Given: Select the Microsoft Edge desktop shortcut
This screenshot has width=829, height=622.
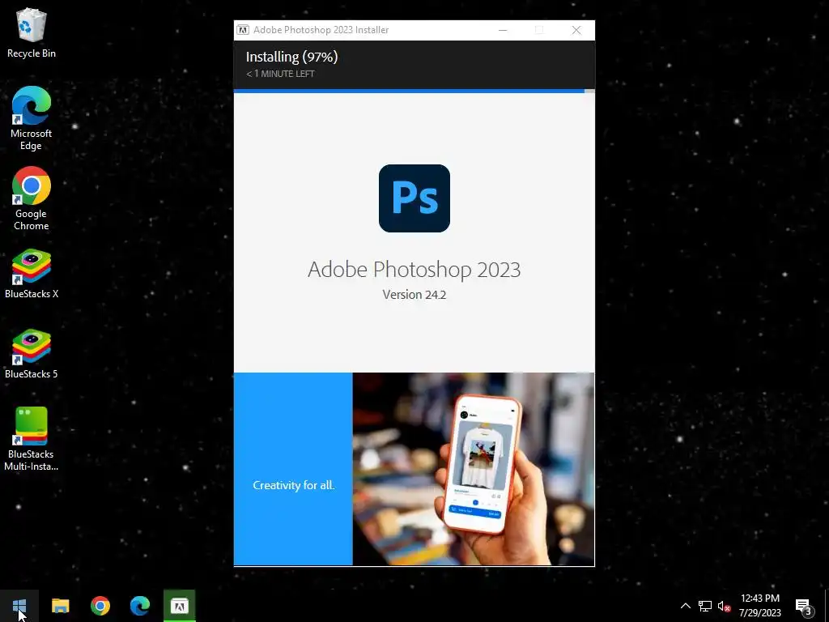Looking at the screenshot, I should click(x=32, y=118).
